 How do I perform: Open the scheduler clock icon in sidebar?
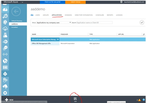click(5, 22)
